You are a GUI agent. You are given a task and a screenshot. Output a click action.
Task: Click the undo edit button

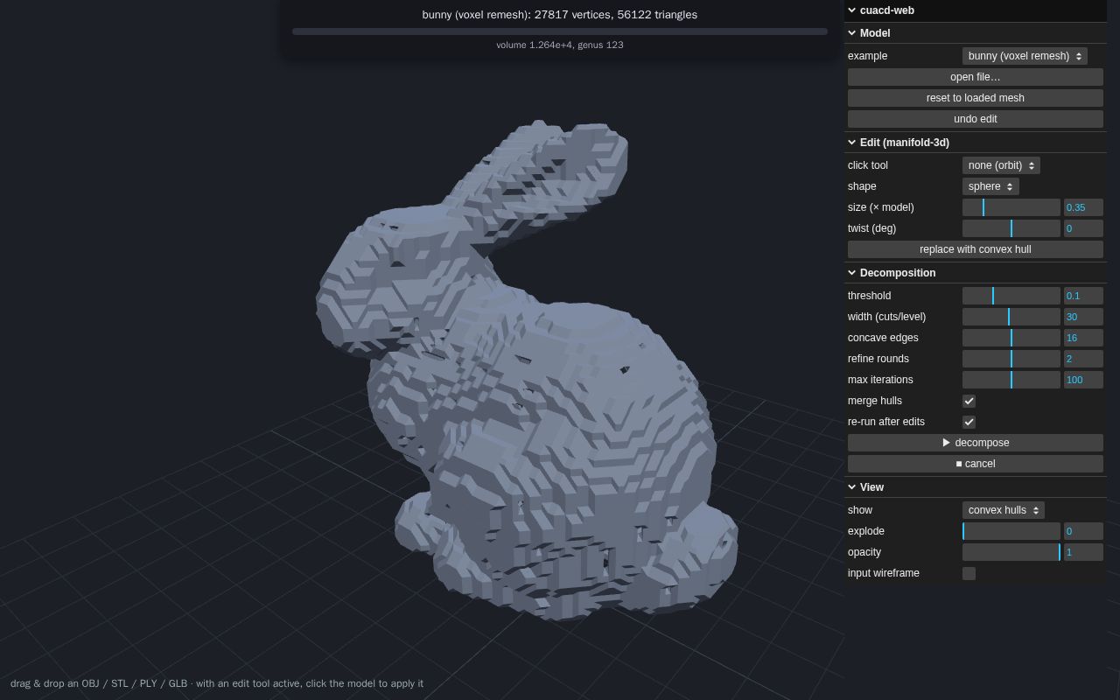[976, 119]
